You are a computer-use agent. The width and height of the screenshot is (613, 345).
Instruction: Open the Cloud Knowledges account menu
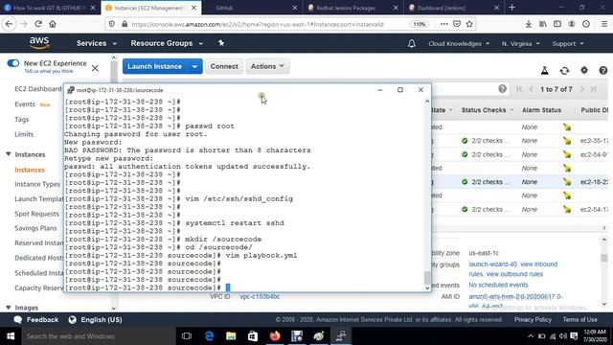(x=459, y=43)
